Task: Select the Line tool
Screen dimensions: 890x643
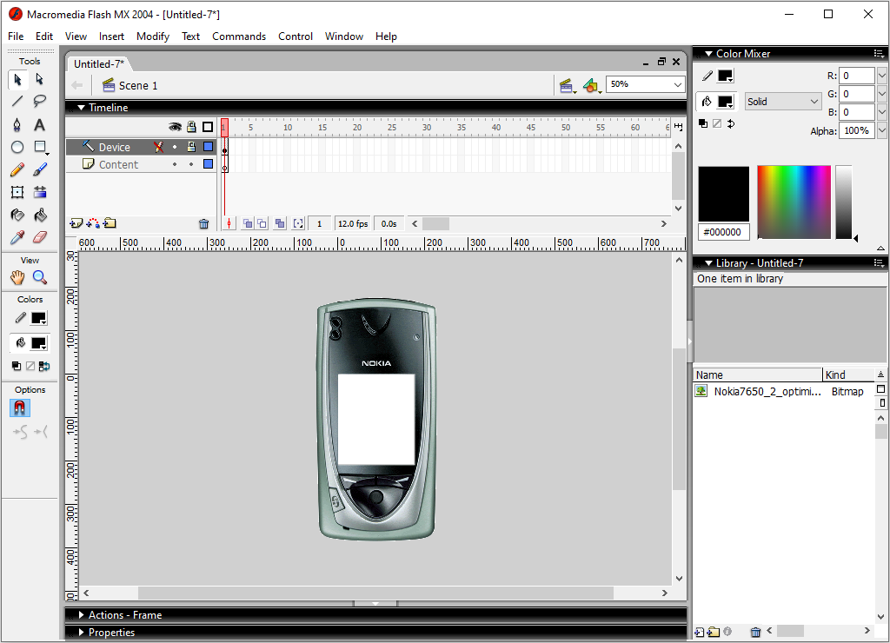Action: (17, 102)
